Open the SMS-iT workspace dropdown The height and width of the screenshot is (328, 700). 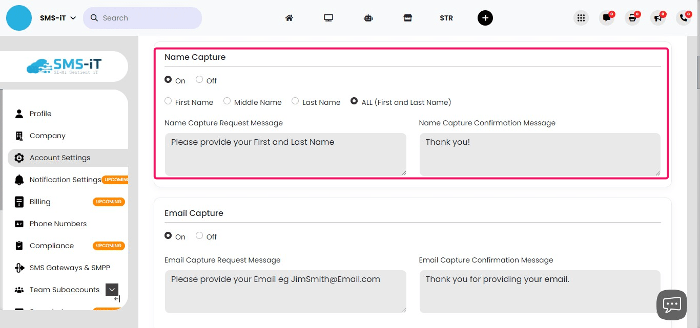(x=57, y=17)
